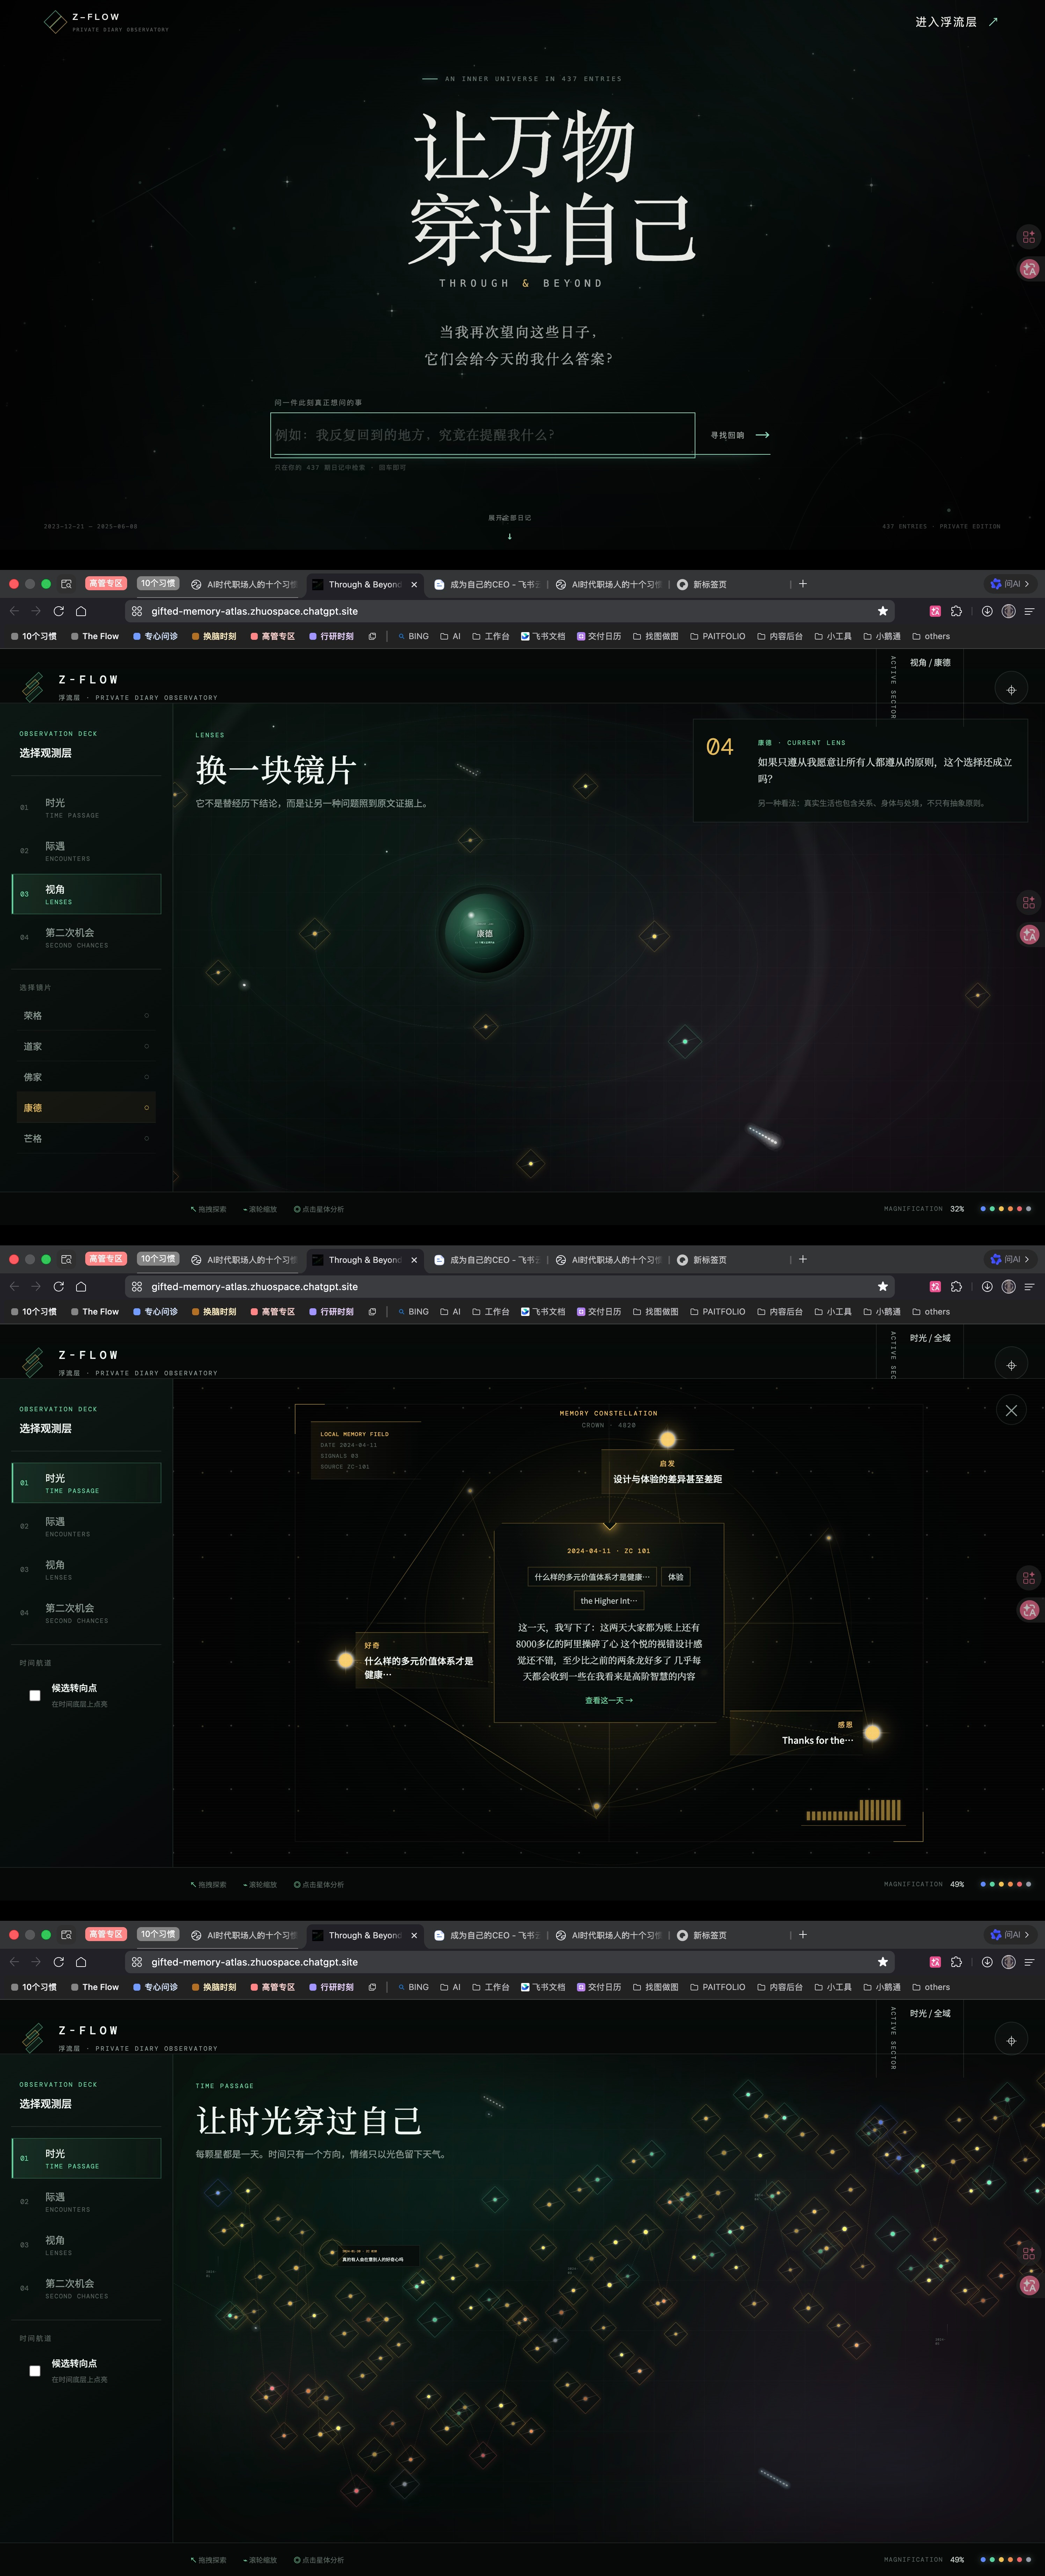Click the 体验 tag in the memory card

click(676, 1577)
